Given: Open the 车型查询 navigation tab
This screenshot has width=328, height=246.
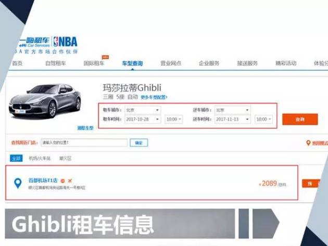Looking at the screenshot, I should [x=132, y=63].
